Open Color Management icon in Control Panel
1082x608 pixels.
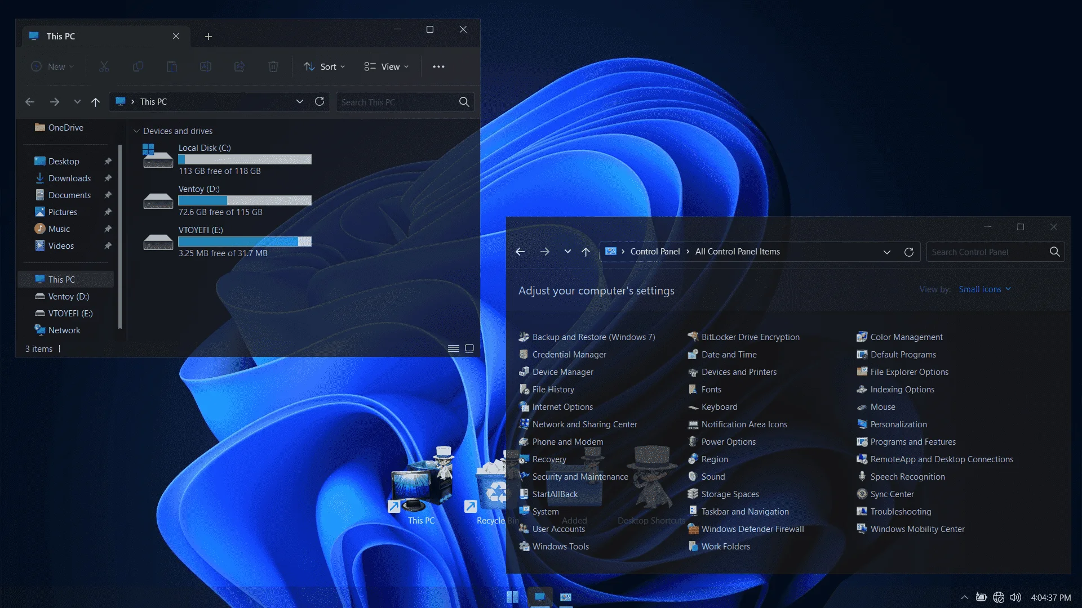click(862, 337)
